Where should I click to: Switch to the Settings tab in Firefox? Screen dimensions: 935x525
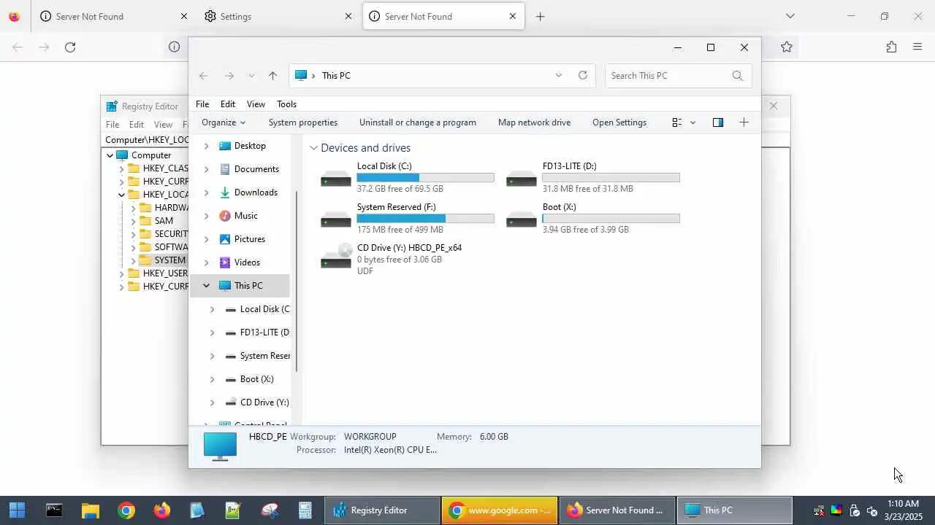277,16
